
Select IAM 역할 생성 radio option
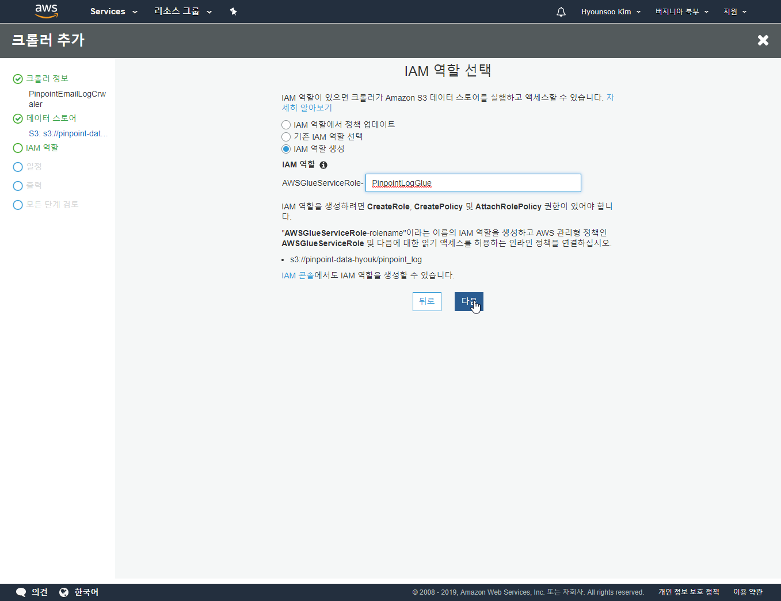click(x=286, y=149)
